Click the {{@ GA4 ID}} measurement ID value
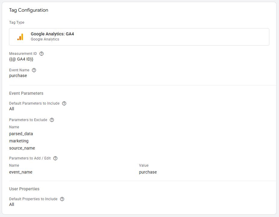The image size is (279, 217). 21,59
